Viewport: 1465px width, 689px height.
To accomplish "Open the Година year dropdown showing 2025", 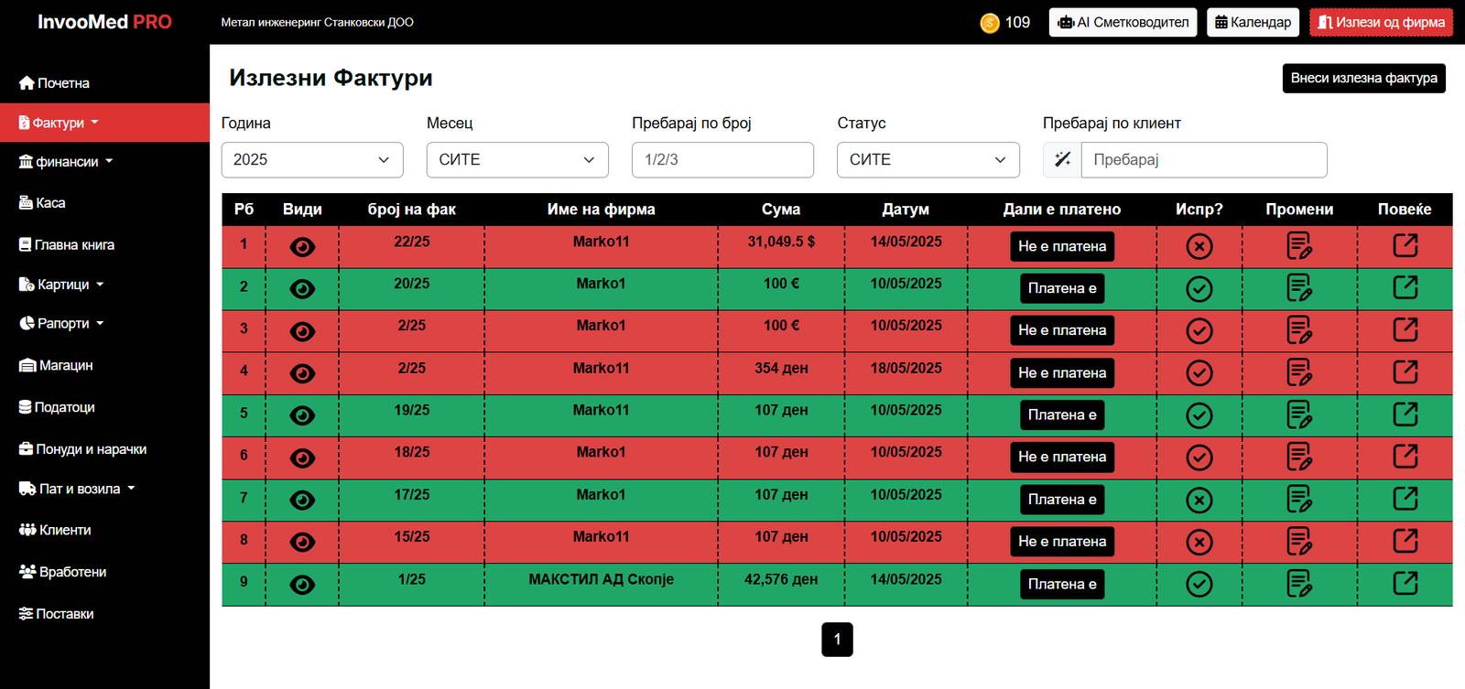I will (x=312, y=160).
